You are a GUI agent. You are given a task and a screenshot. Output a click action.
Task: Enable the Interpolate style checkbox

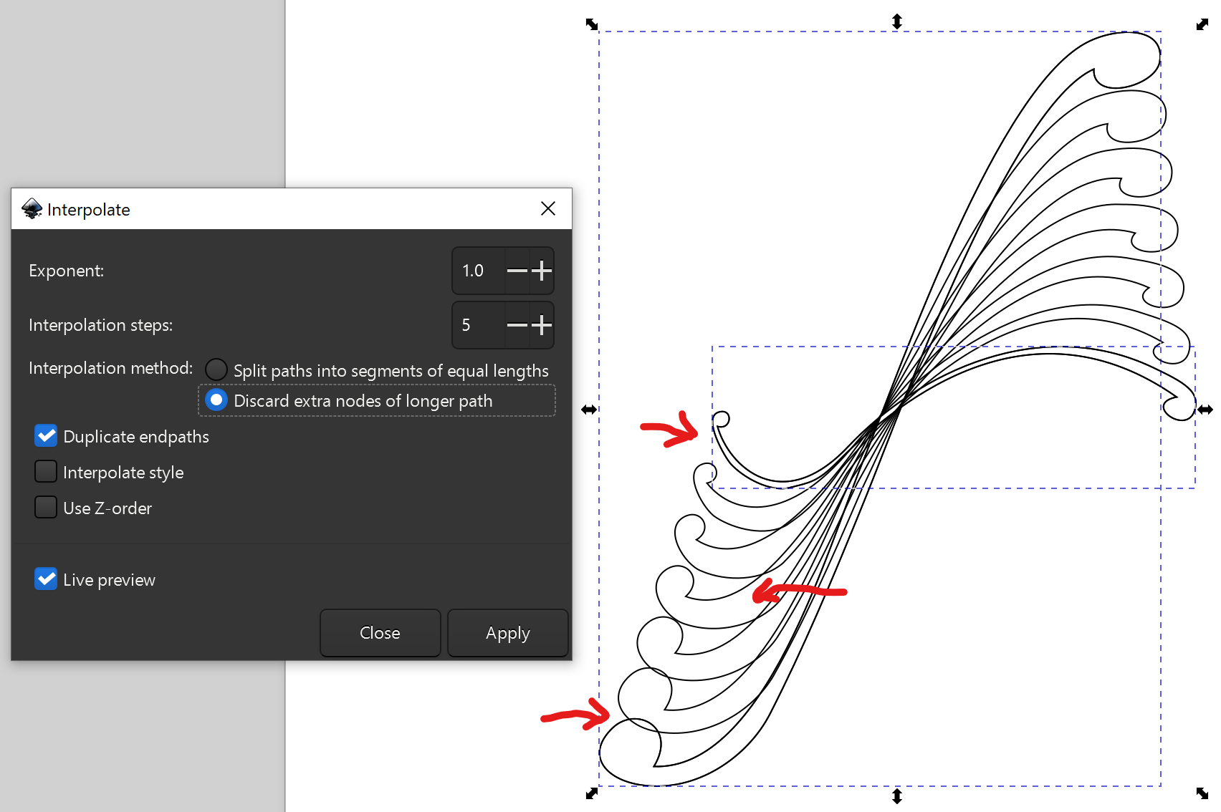pyautogui.click(x=46, y=471)
